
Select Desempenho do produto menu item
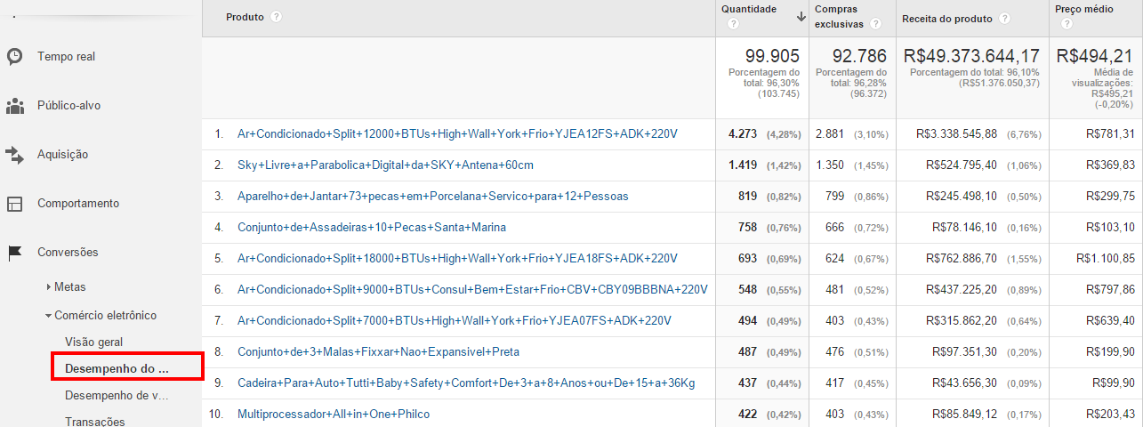116,367
